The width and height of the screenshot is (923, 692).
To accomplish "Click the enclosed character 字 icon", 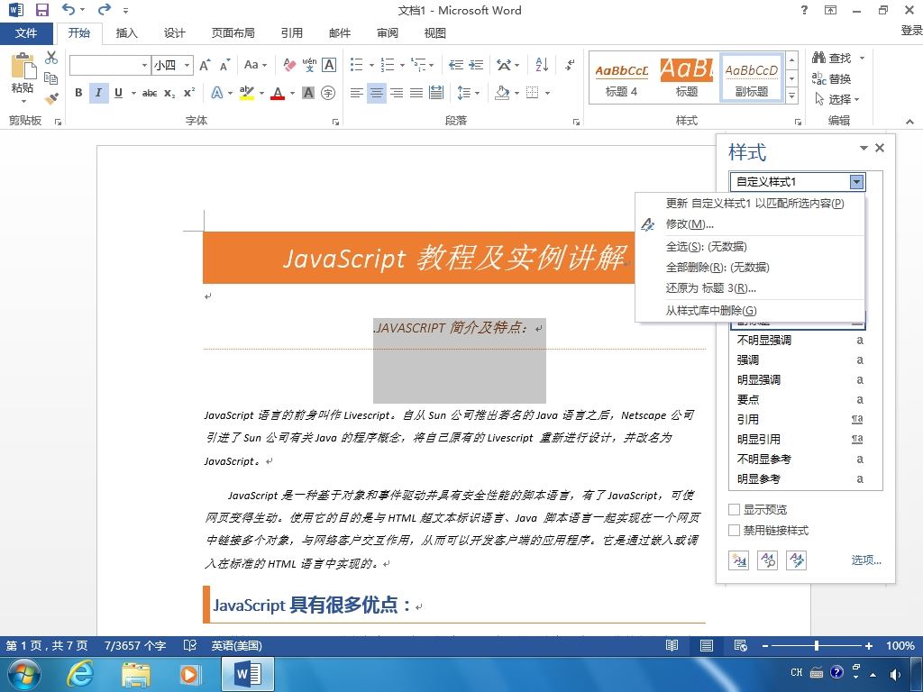I will point(328,93).
